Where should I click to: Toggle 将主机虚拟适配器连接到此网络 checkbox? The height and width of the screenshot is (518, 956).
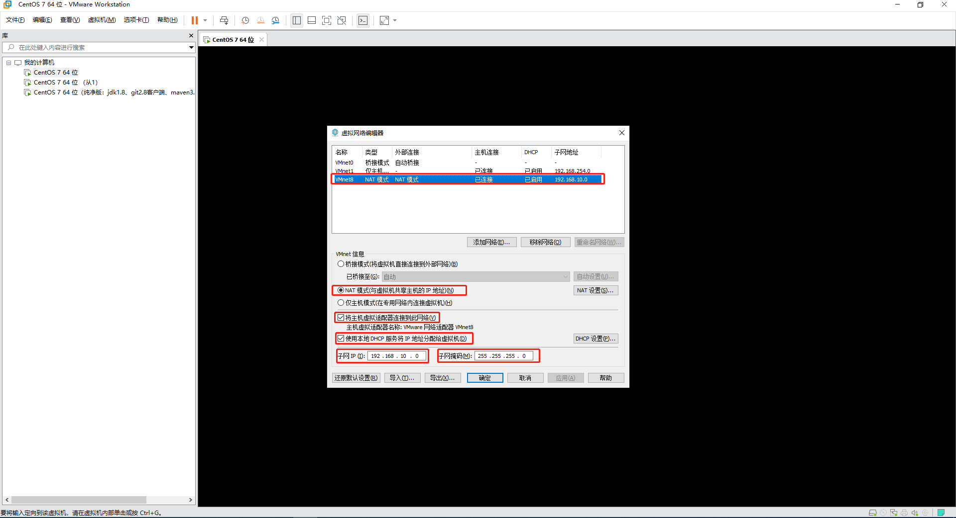341,318
